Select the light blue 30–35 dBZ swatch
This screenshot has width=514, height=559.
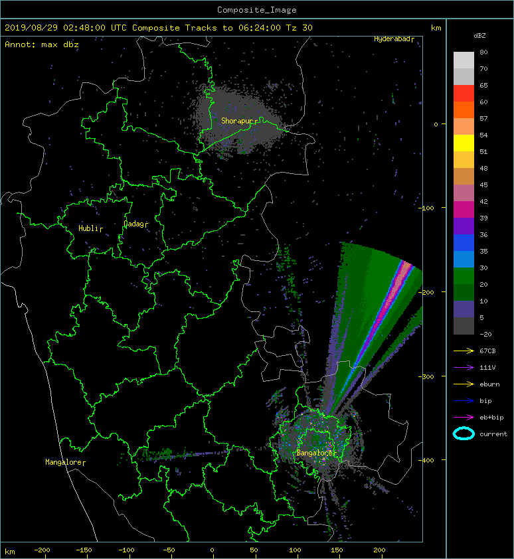tap(464, 259)
